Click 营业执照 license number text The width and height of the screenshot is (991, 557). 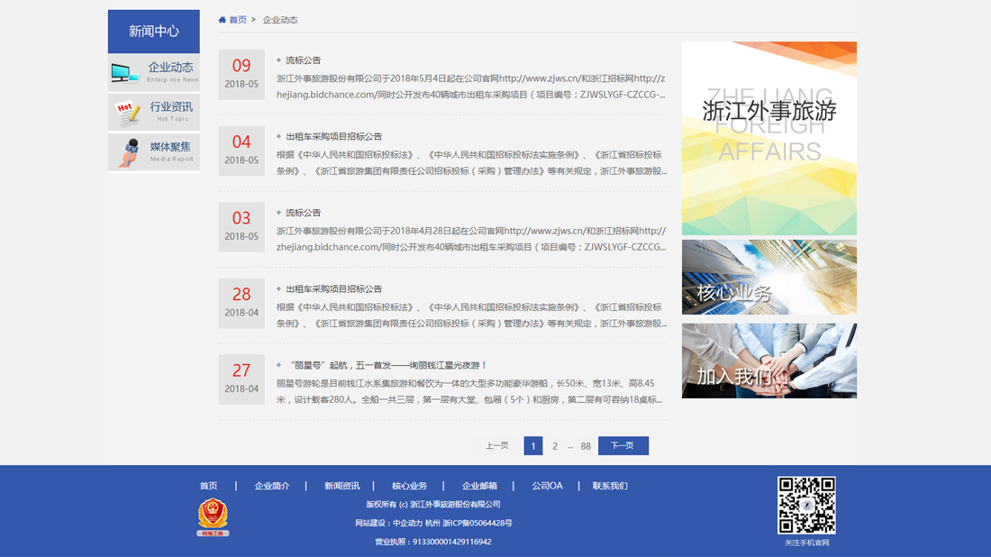point(433,542)
